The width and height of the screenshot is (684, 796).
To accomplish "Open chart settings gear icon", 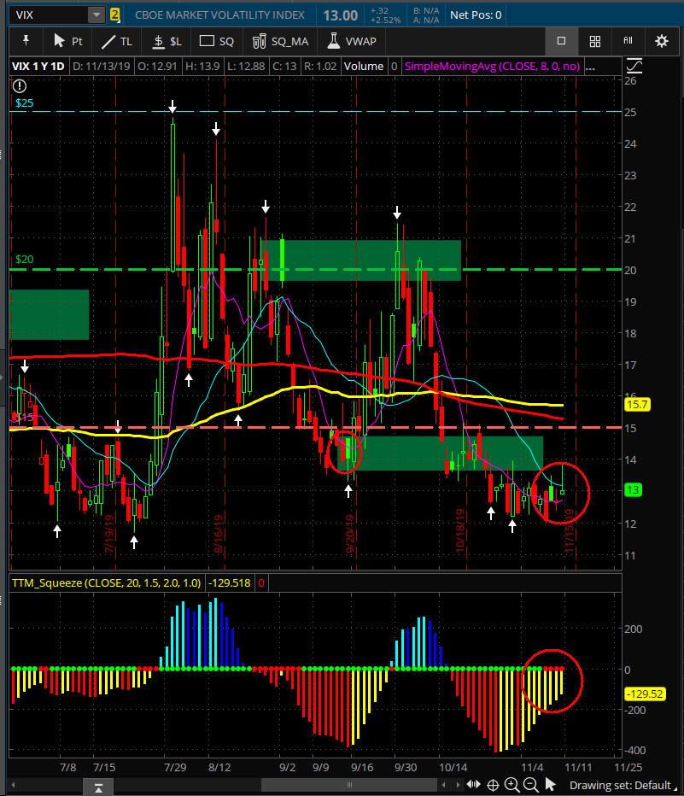I will pyautogui.click(x=661, y=40).
